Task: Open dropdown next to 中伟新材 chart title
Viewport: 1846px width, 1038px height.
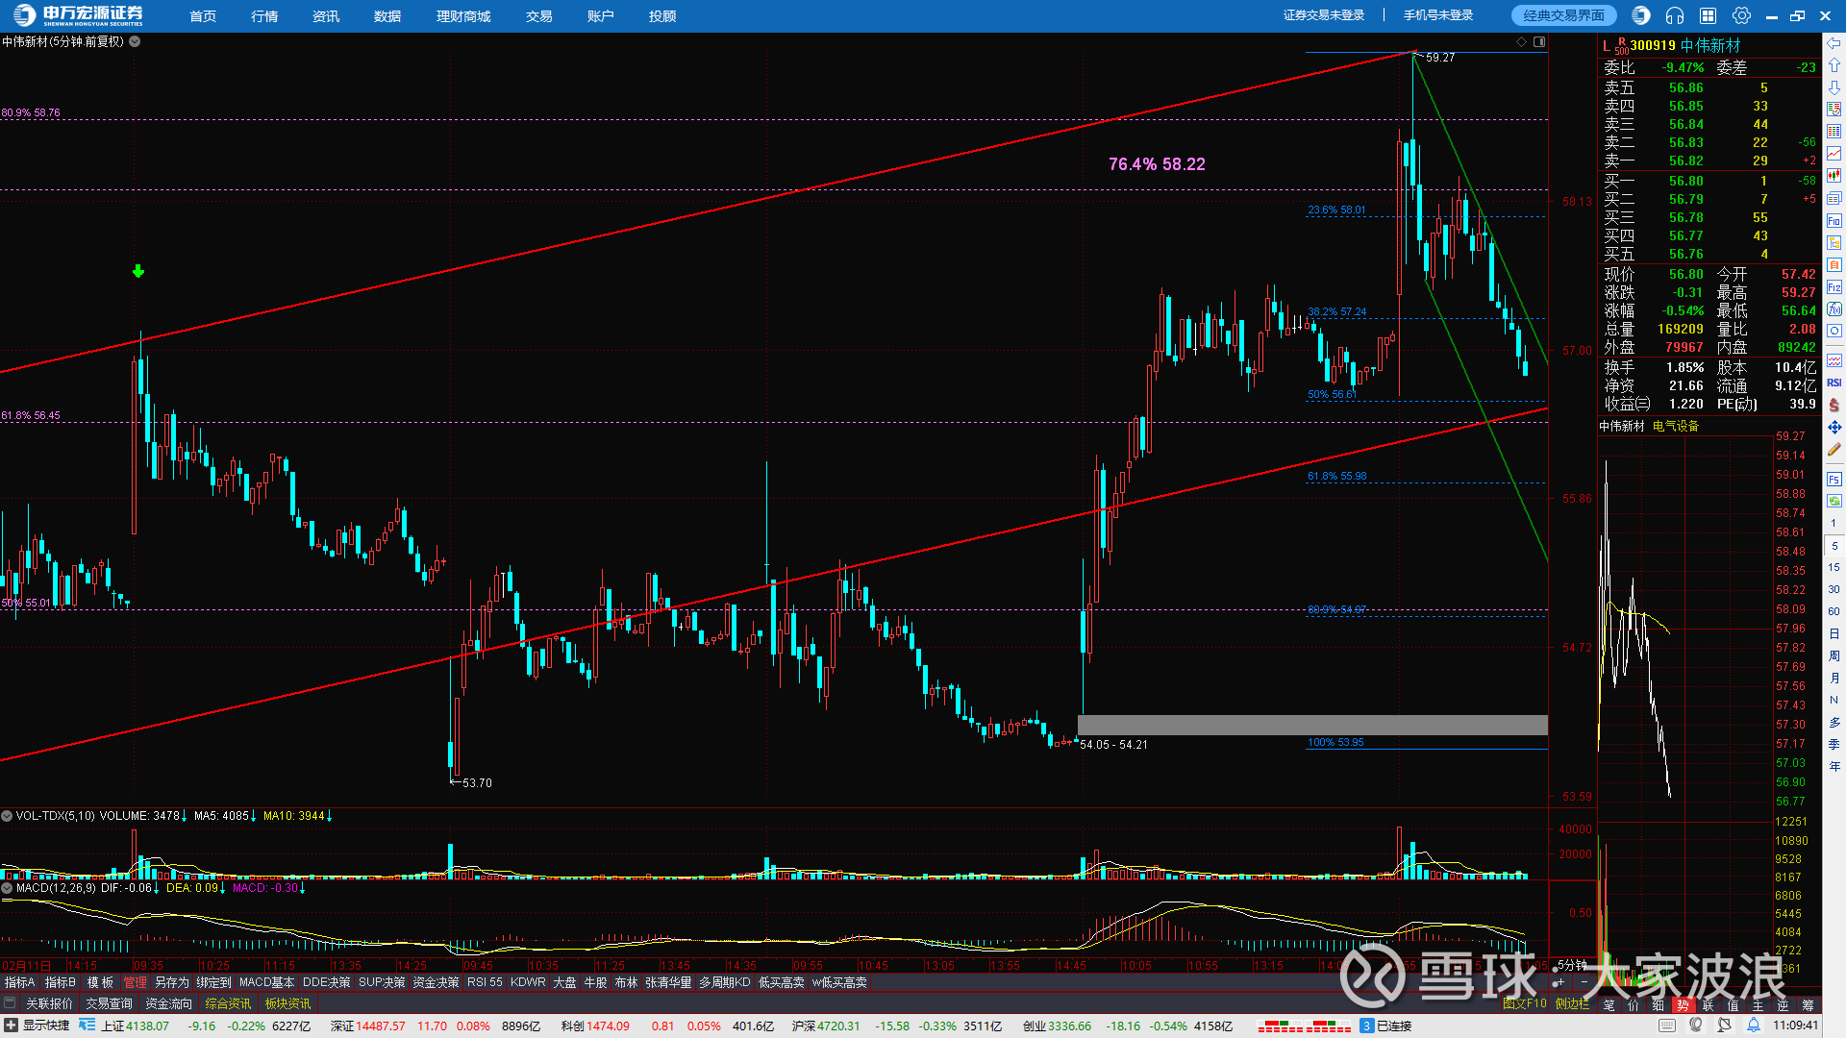Action: (135, 41)
